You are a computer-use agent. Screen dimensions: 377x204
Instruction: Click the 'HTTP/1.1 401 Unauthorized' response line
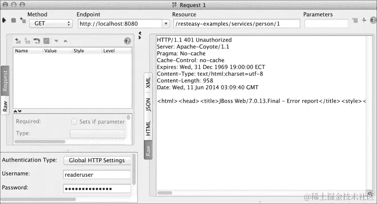click(x=194, y=40)
